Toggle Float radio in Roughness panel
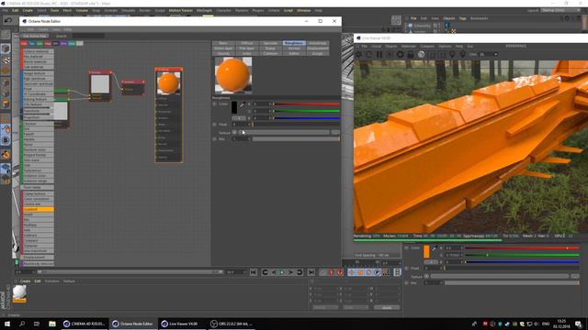This screenshot has width=588, height=330. pyautogui.click(x=214, y=125)
